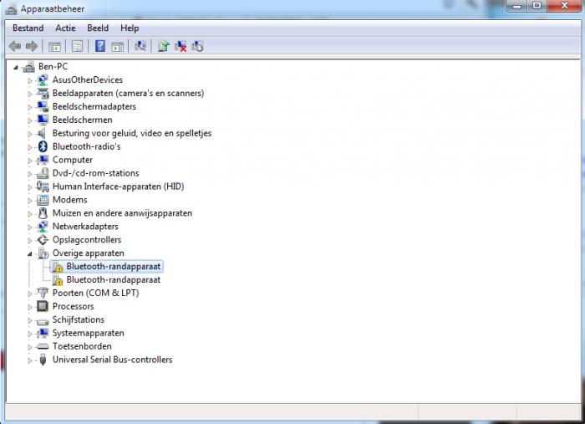This screenshot has width=585, height=424.
Task: Click the Back arrow toolbar icon
Action: pos(15,46)
